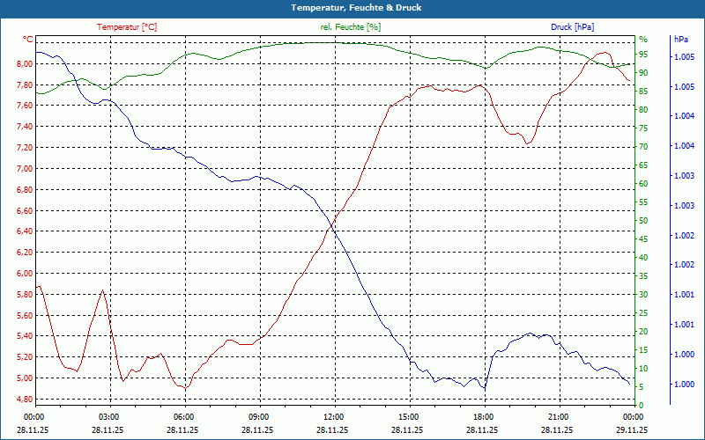
Task: Click the '60' humidity axis value
Action: pos(643,184)
